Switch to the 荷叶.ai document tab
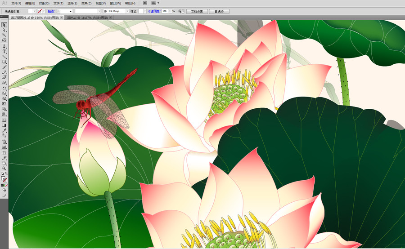405x249 pixels. tap(87, 18)
